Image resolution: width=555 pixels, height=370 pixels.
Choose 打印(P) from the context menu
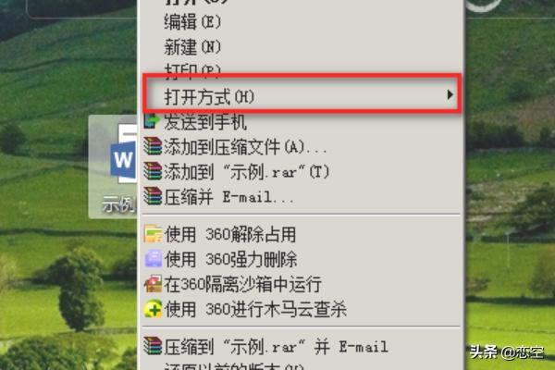pyautogui.click(x=192, y=70)
